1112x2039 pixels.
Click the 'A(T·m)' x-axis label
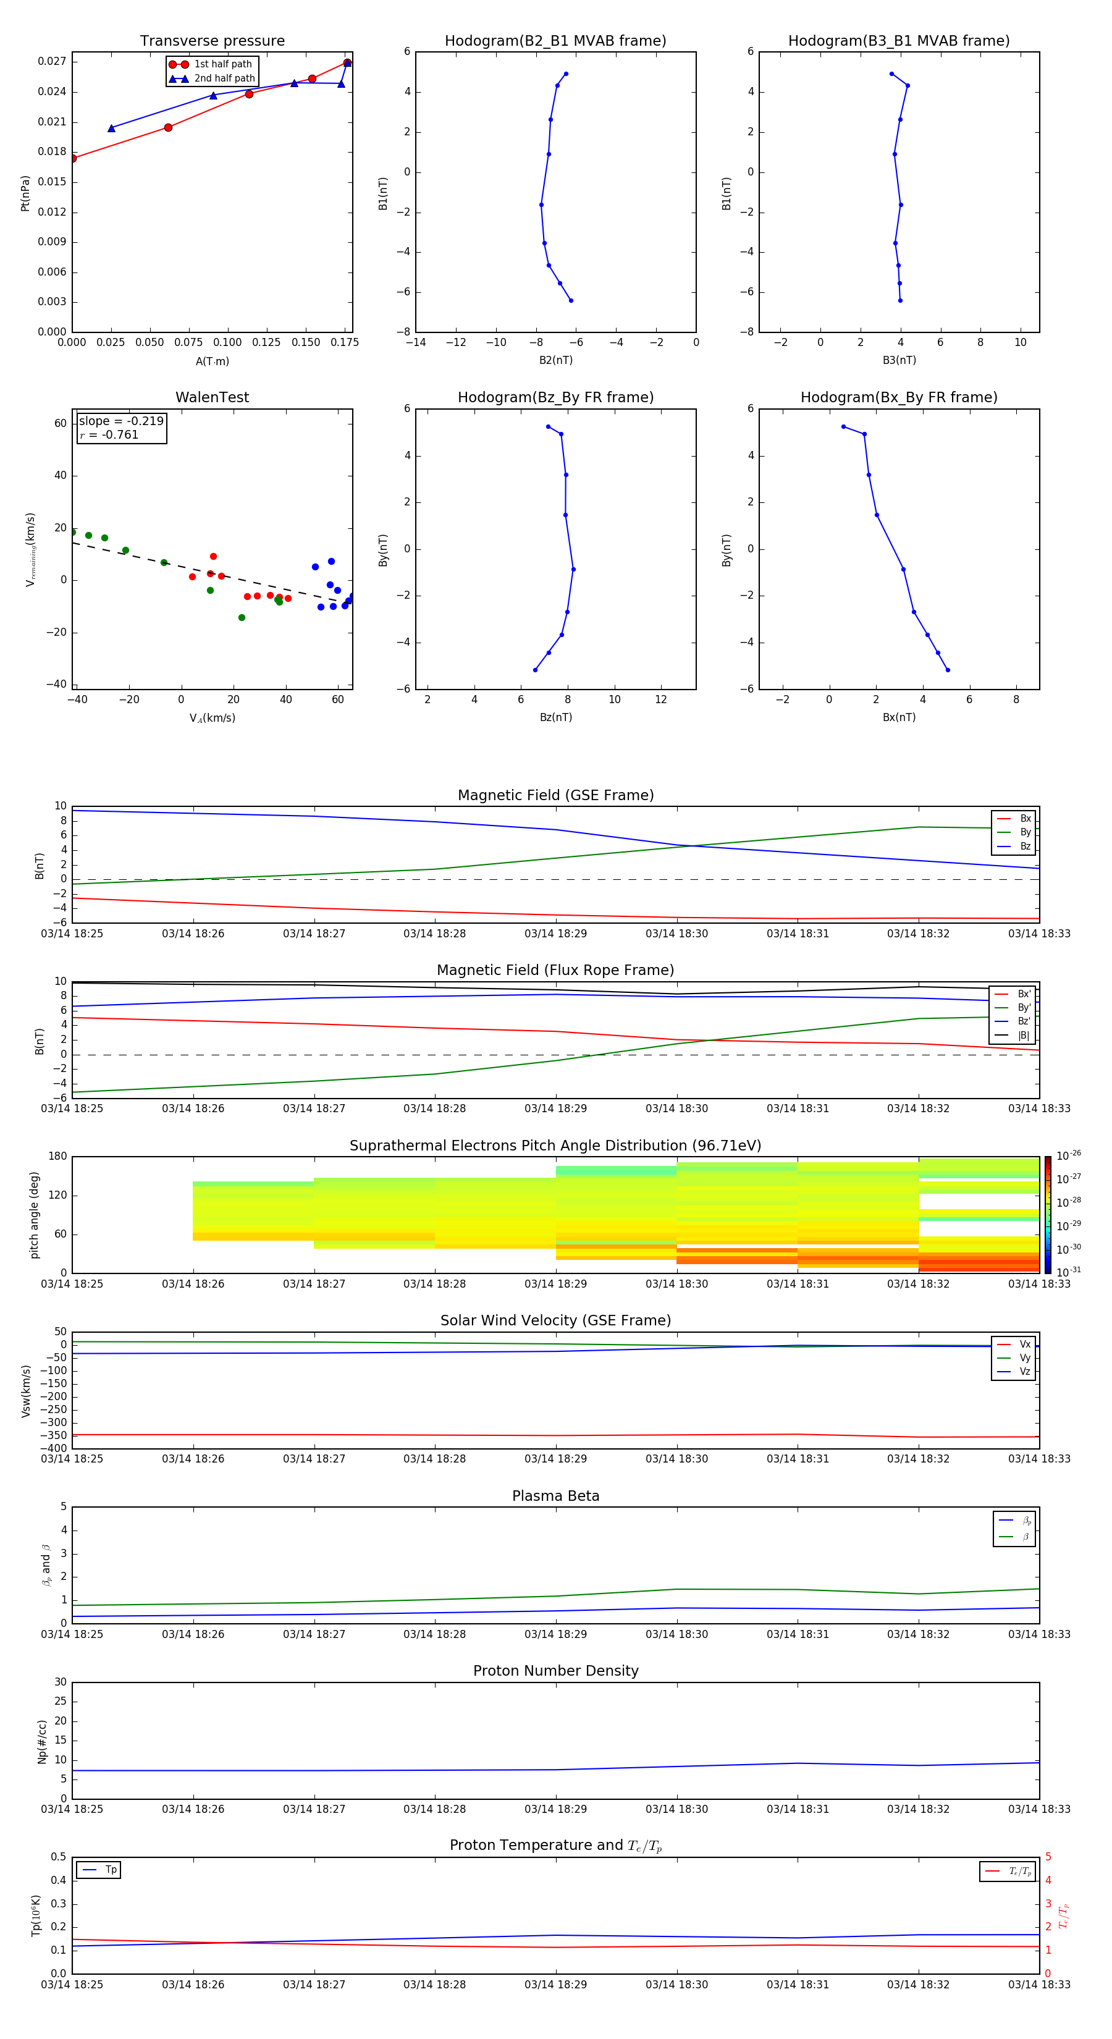click(x=212, y=361)
